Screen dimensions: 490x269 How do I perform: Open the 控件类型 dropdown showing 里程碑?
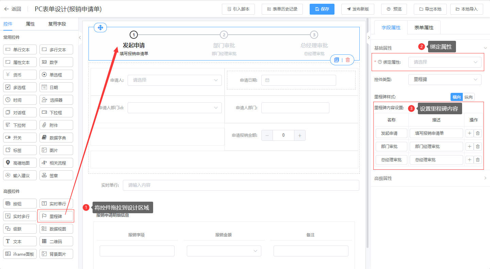pyautogui.click(x=445, y=80)
